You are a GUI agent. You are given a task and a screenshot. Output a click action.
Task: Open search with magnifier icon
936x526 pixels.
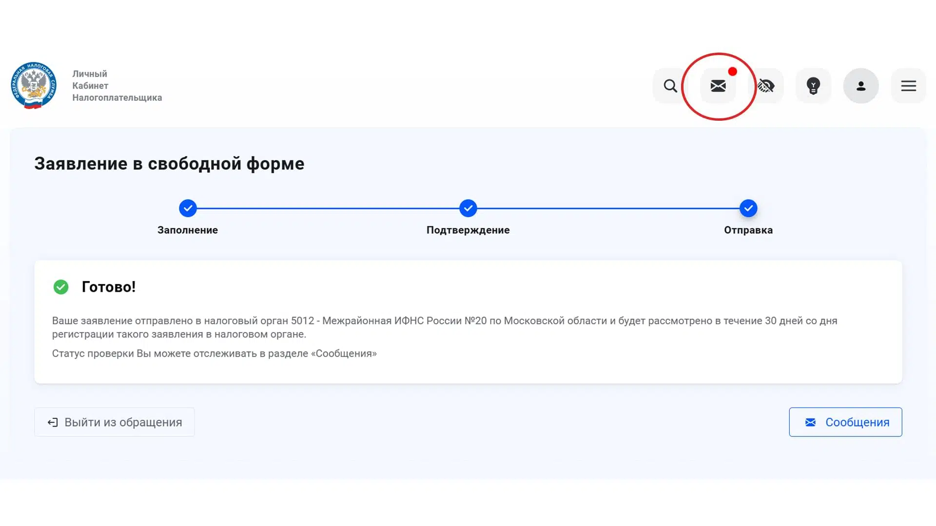click(x=670, y=86)
